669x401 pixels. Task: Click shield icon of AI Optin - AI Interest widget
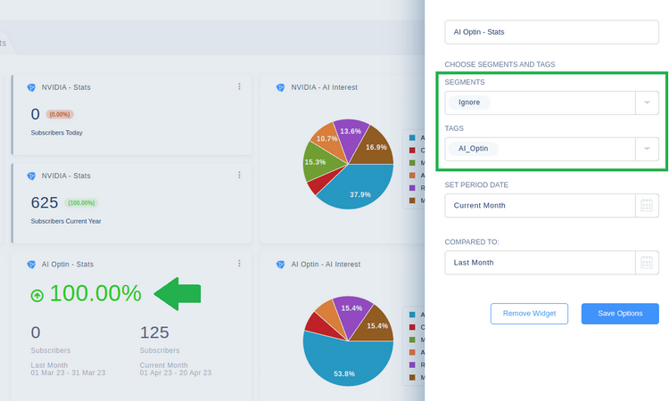pos(280,265)
